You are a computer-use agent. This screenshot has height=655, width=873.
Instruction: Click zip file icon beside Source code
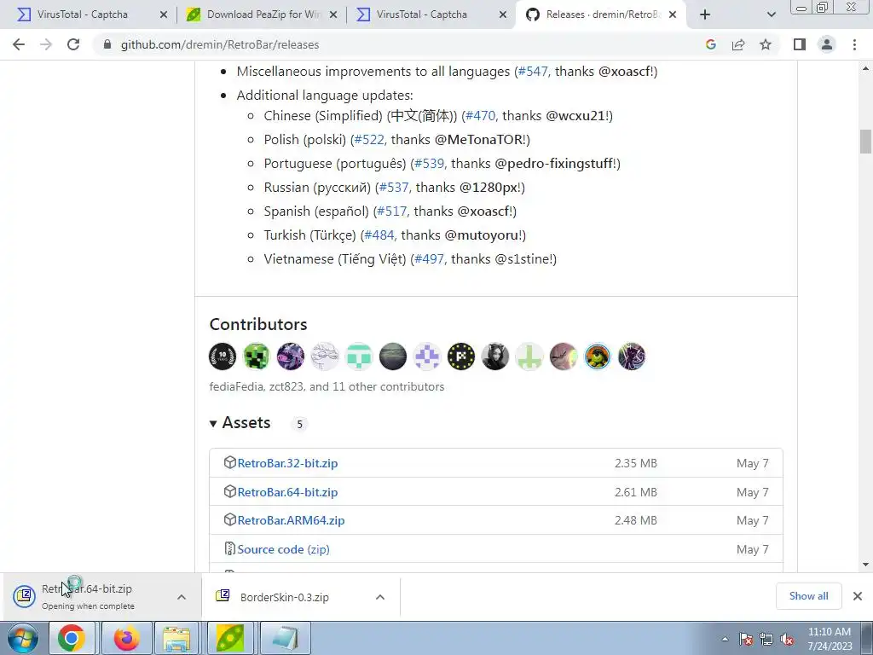230,548
